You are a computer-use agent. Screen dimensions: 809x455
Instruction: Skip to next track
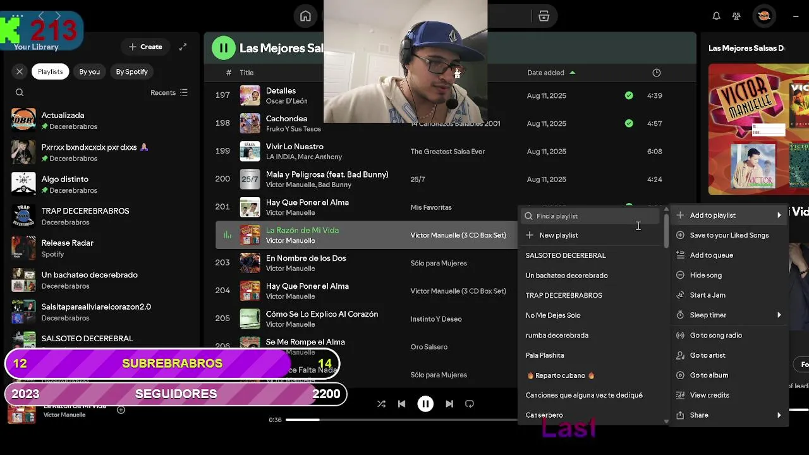449,404
